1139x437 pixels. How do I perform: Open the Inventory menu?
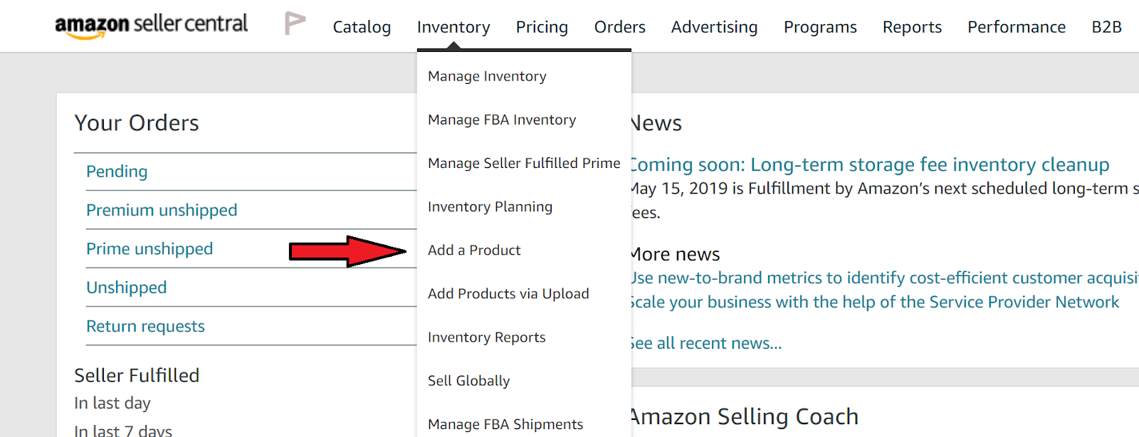pyautogui.click(x=453, y=27)
